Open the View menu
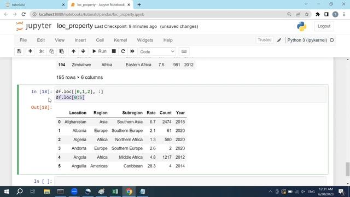 pyautogui.click(x=60, y=40)
